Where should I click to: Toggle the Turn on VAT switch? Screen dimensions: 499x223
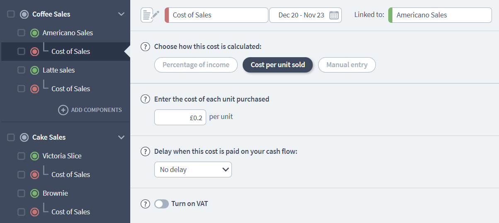pyautogui.click(x=161, y=204)
